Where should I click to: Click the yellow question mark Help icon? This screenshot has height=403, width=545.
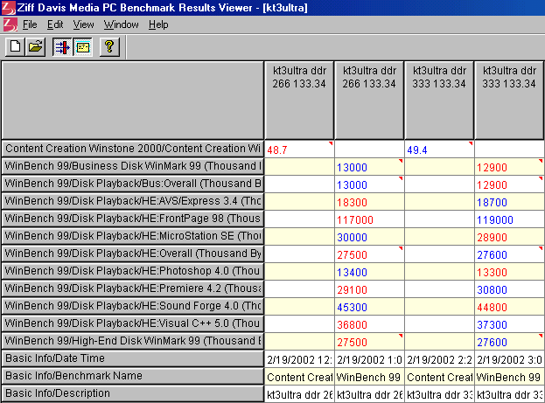(109, 46)
